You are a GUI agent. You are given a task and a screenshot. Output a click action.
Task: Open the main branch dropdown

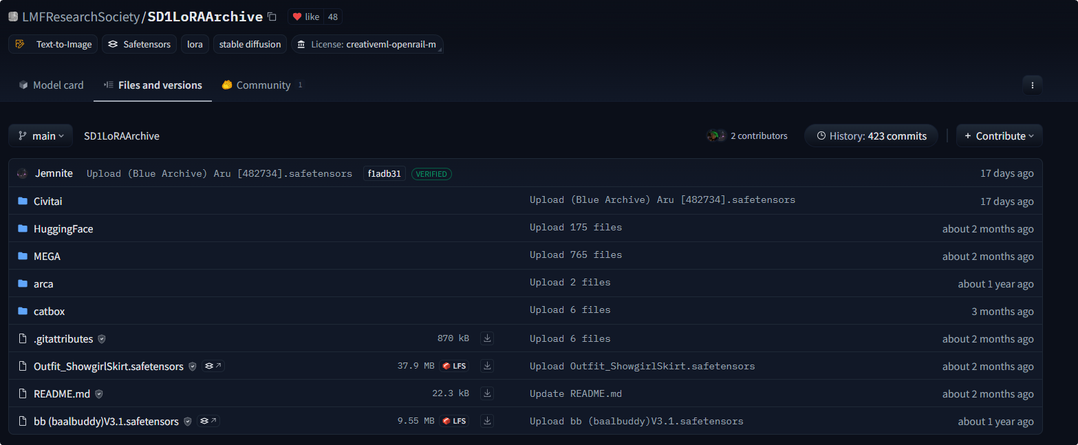pos(41,135)
